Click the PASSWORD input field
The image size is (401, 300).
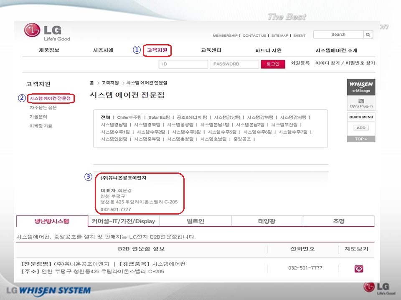tap(234, 64)
